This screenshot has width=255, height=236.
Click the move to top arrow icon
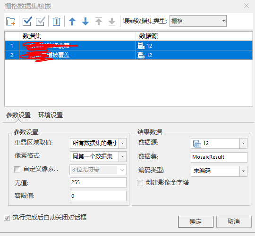tap(99, 21)
